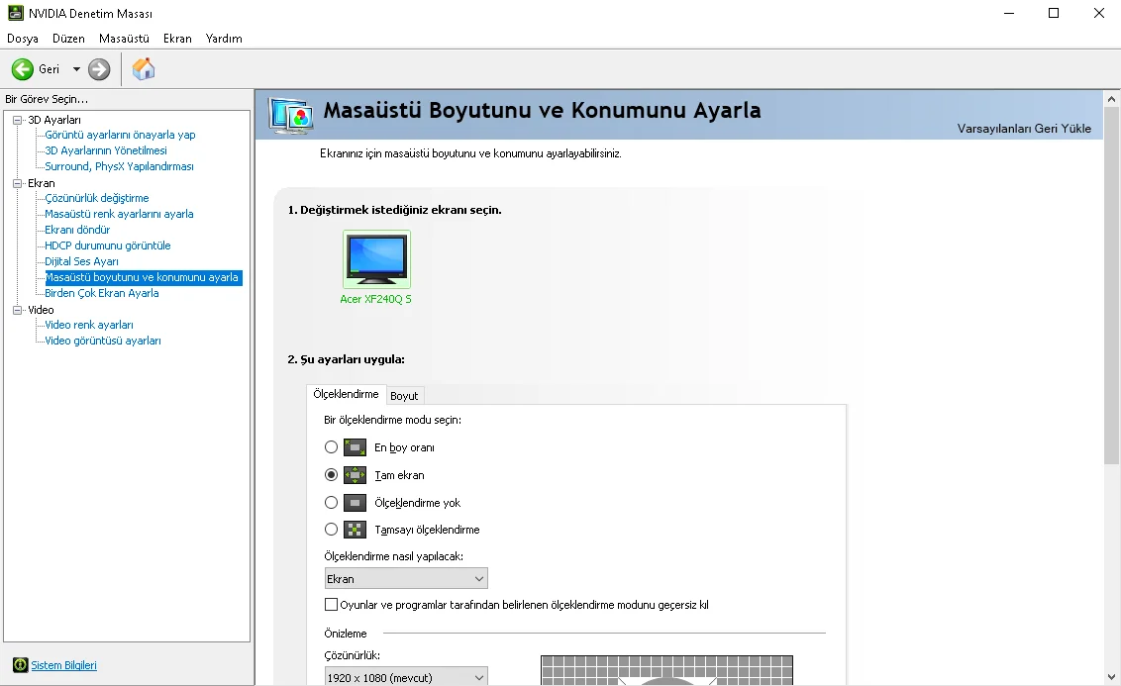The image size is (1121, 686).
Task: Enable the scaling override checkbox for games
Action: point(332,604)
